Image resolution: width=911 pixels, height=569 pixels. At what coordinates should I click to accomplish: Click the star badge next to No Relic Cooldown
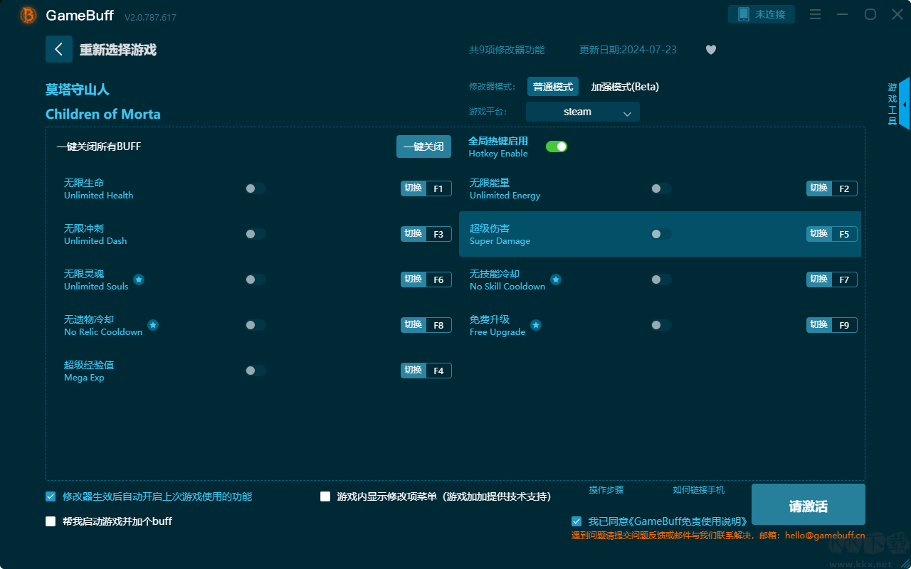153,325
